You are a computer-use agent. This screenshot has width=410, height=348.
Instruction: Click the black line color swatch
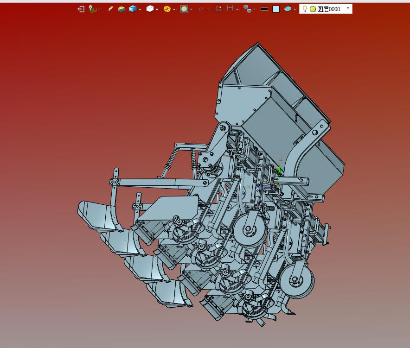(264, 9)
